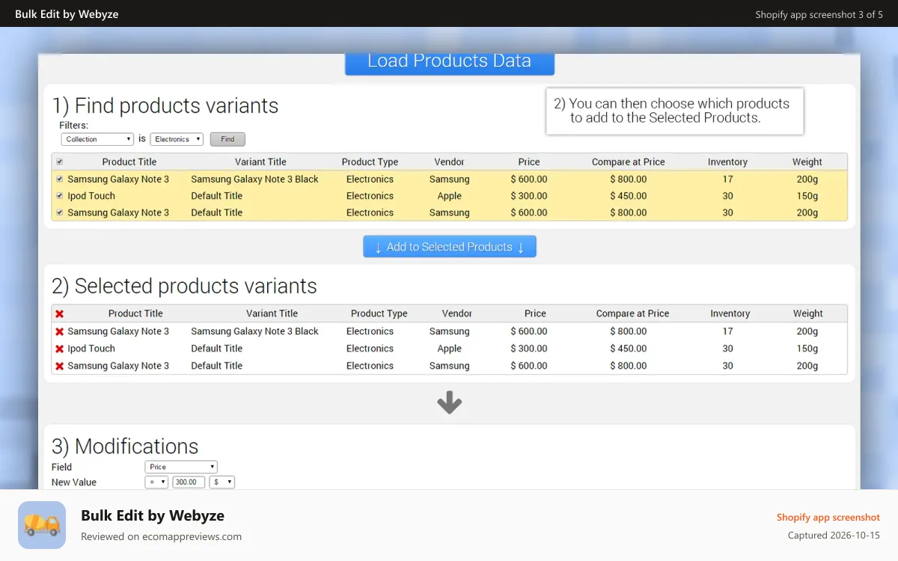Remove Ipod Touch from selected products
Viewport: 898px width, 561px height.
point(59,349)
